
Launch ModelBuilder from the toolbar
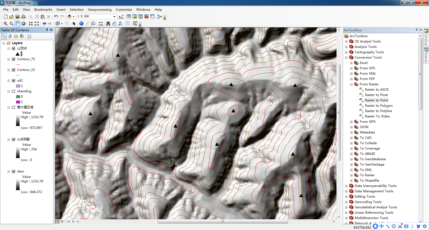[160, 17]
